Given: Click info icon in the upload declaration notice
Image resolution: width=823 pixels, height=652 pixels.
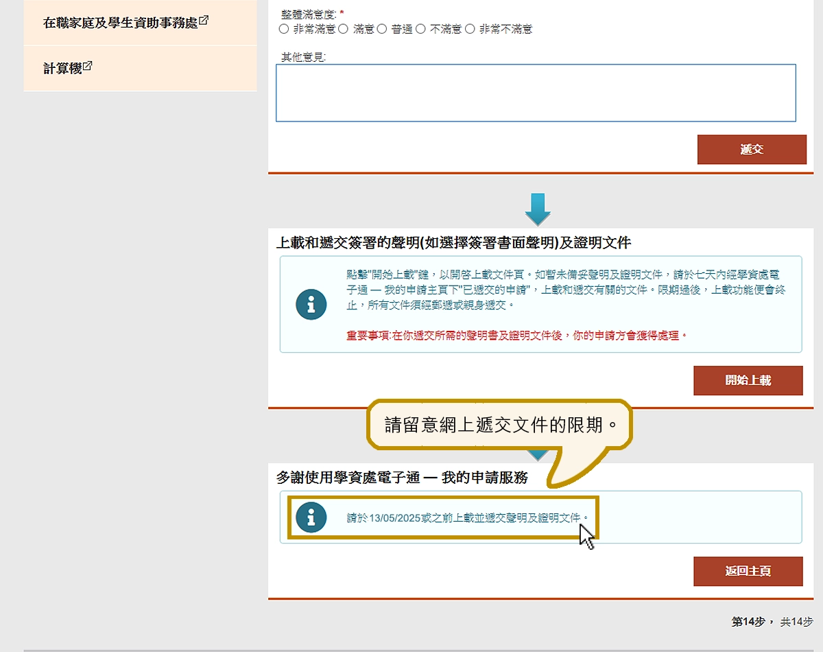Looking at the screenshot, I should pyautogui.click(x=311, y=304).
